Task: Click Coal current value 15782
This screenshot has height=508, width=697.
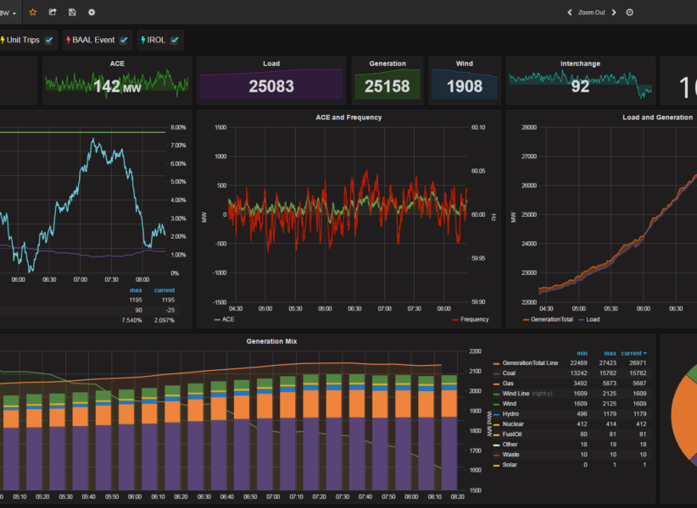Action: click(x=638, y=373)
